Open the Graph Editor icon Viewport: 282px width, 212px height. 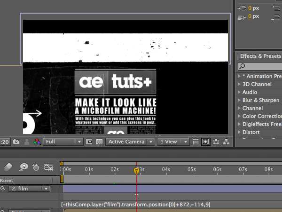(x=48, y=167)
